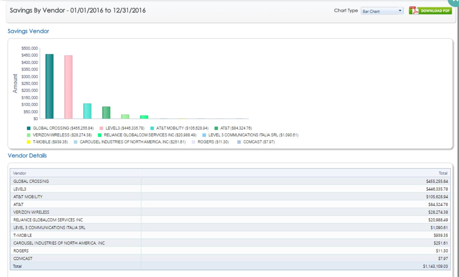Select ROGERS table row

(x=230, y=251)
